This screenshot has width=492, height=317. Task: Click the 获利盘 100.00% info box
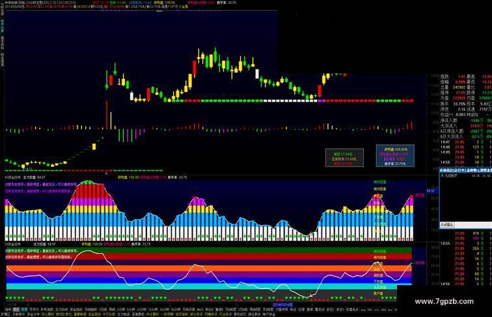point(396,156)
